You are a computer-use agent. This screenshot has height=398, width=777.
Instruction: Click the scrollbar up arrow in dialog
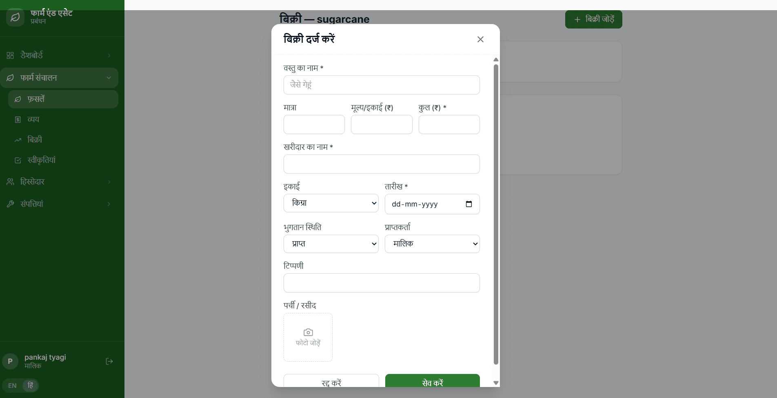[x=496, y=59]
